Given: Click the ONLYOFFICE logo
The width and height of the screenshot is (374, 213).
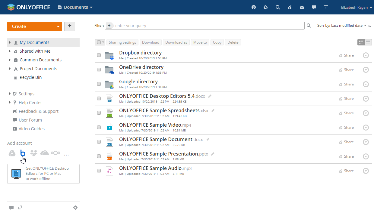Looking at the screenshot, I should tap(29, 7).
